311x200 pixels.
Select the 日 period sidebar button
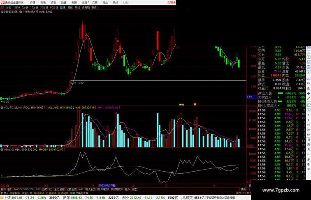(x=309, y=140)
